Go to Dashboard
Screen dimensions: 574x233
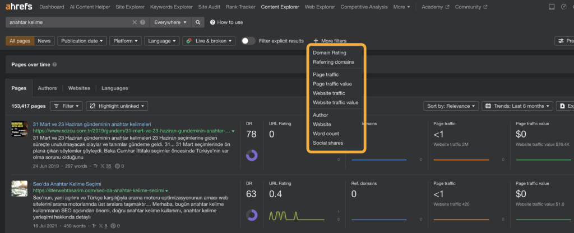52,7
